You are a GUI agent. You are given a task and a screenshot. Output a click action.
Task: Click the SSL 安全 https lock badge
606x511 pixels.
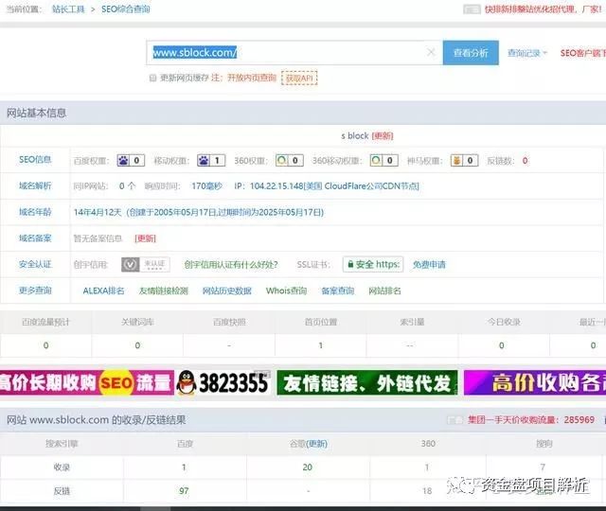tap(373, 265)
